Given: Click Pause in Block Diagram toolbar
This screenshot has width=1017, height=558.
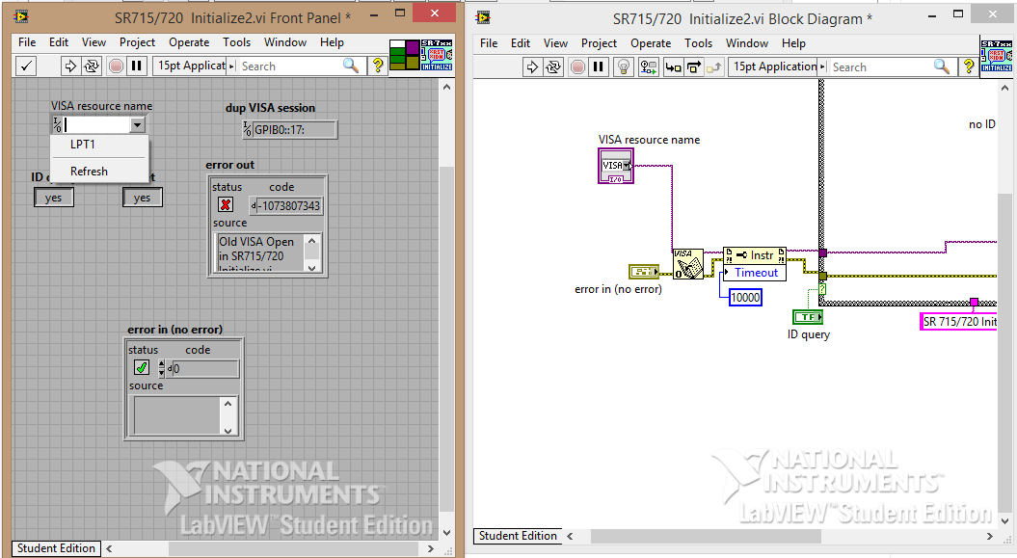Looking at the screenshot, I should 598,66.
